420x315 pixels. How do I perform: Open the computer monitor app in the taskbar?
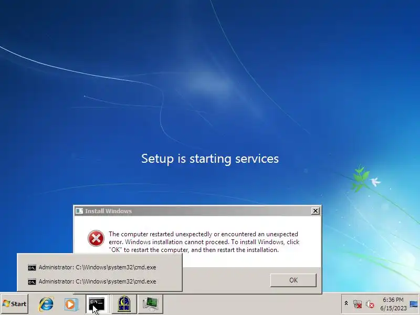150,304
